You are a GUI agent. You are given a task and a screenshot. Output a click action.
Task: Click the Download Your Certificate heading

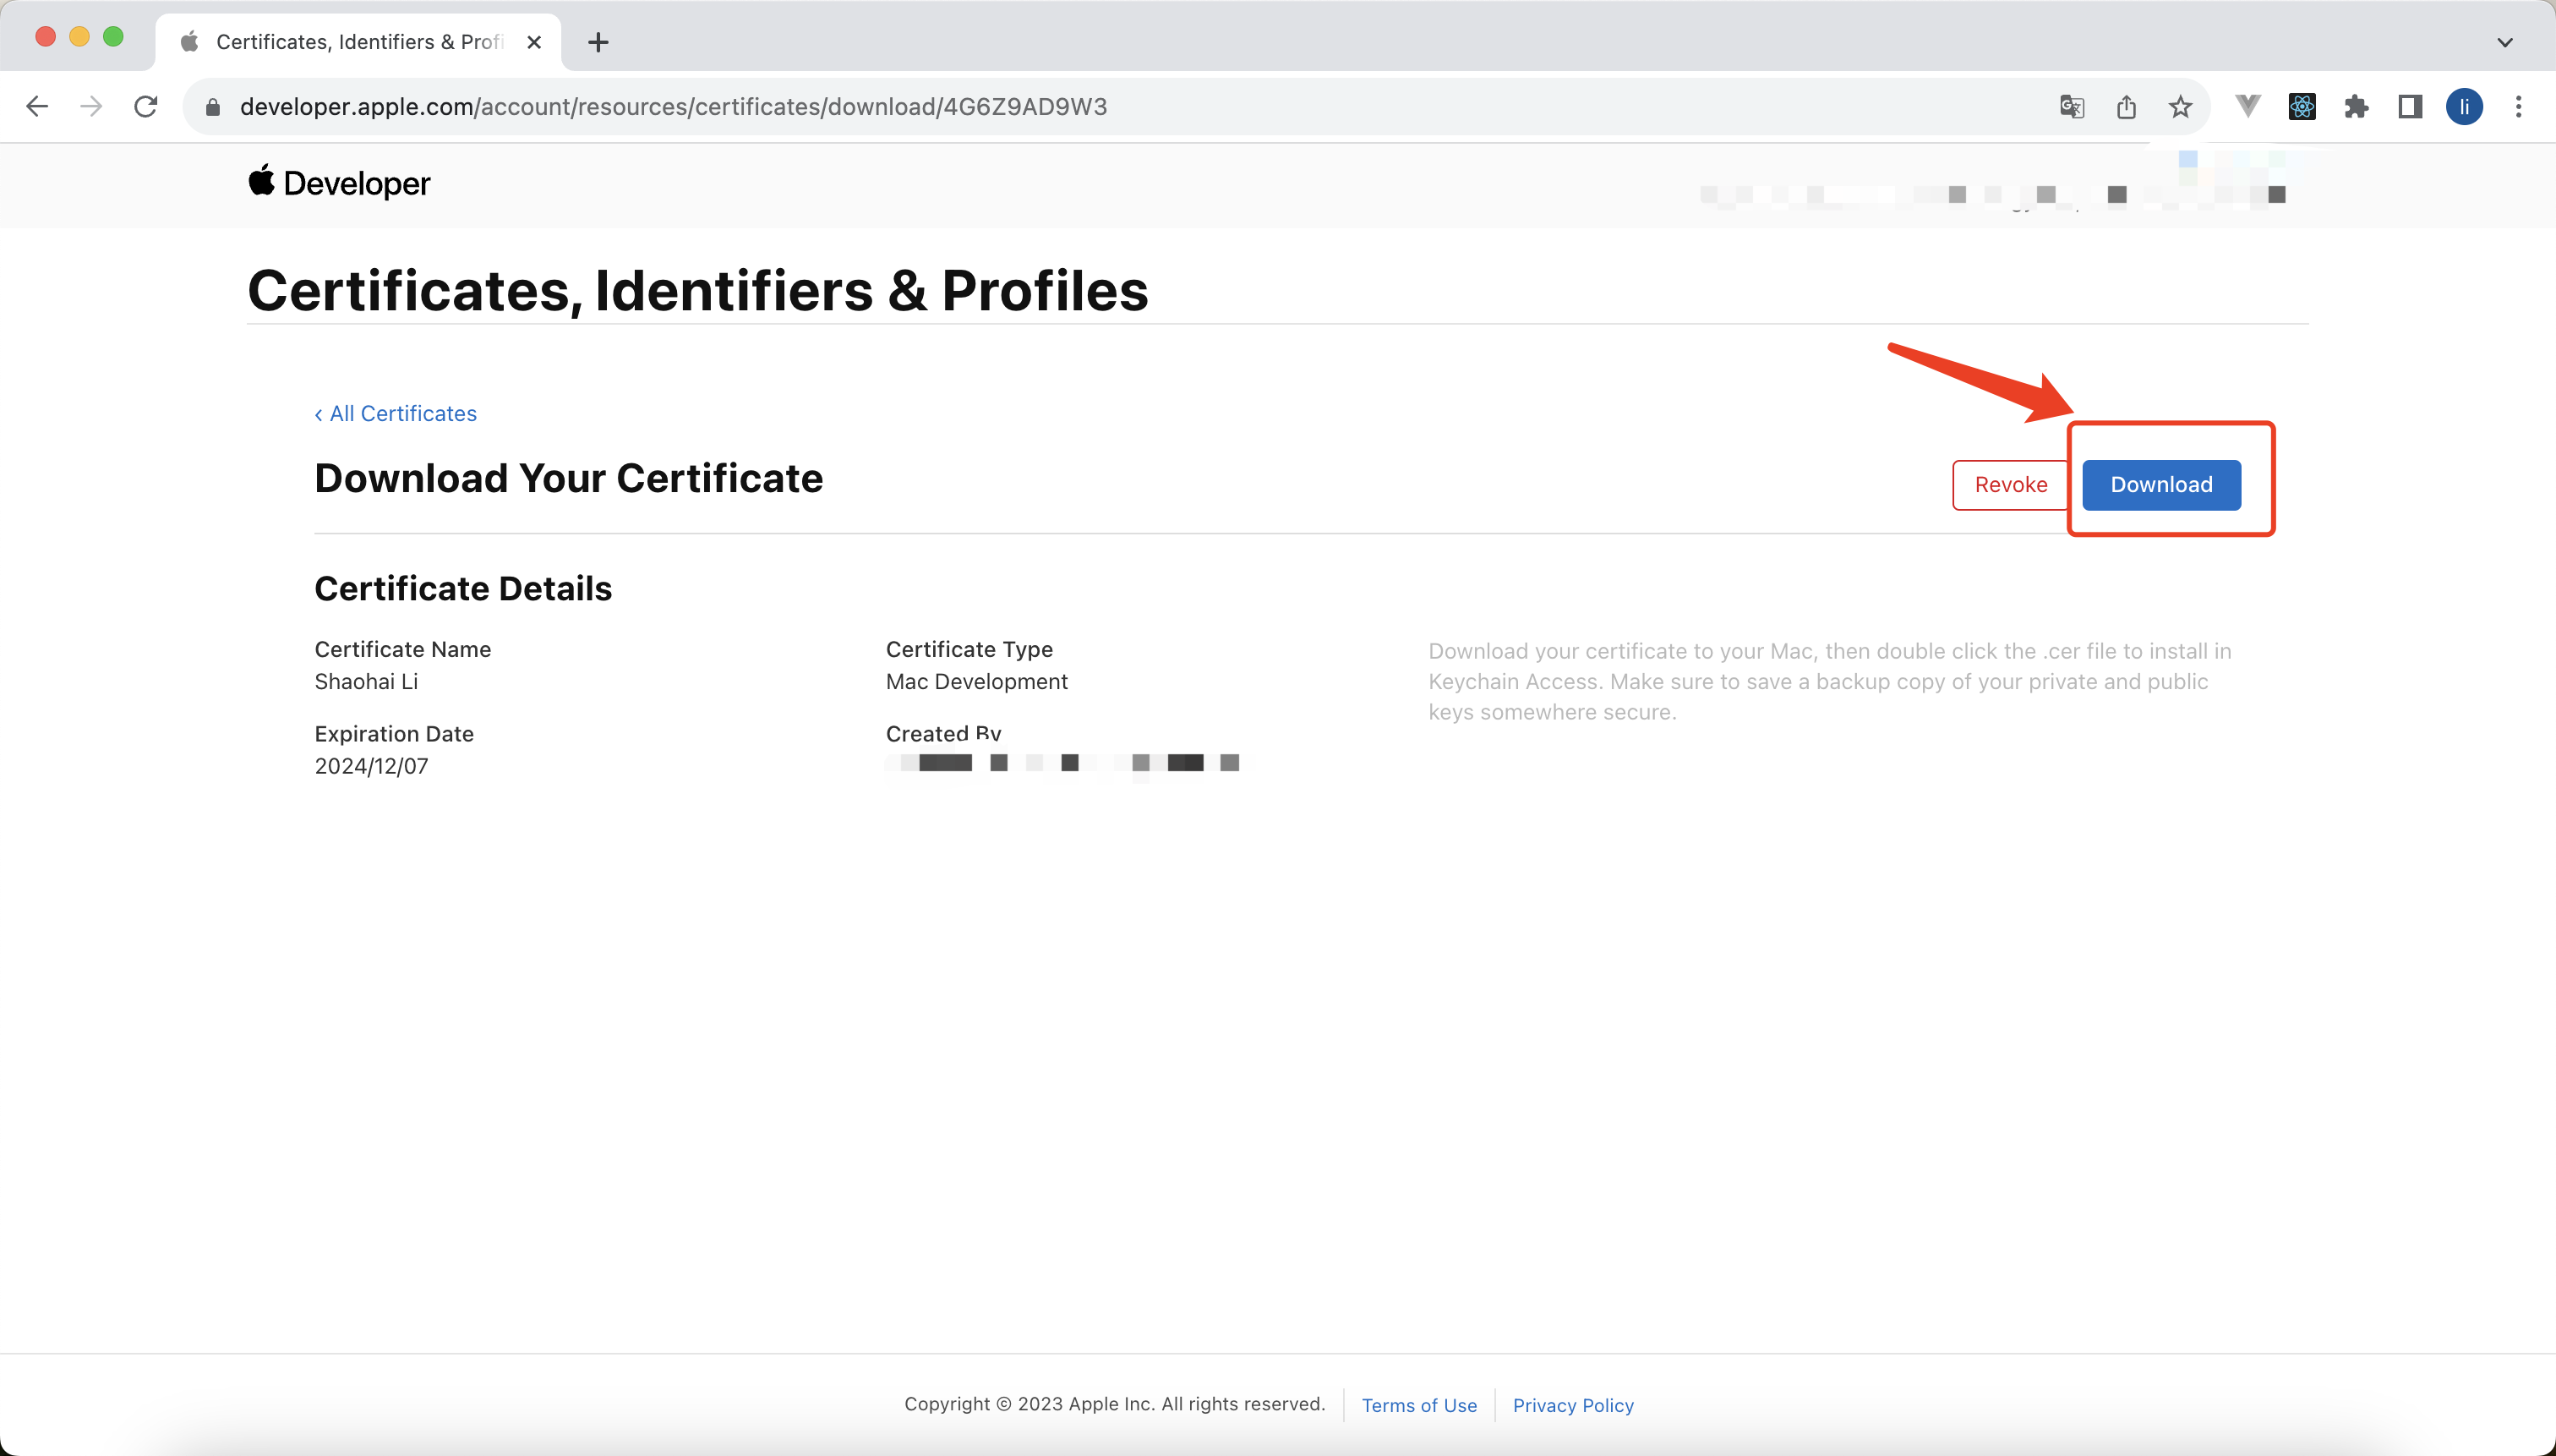pos(569,478)
